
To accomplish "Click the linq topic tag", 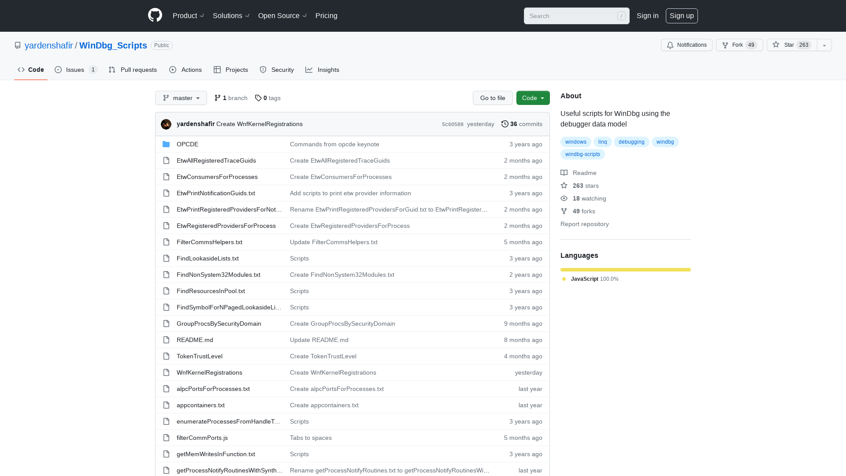I will point(602,142).
